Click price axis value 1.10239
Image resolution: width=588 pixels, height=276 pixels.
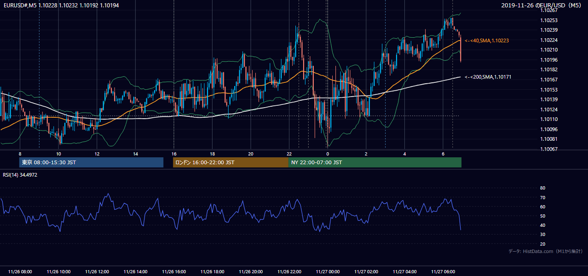pos(549,30)
